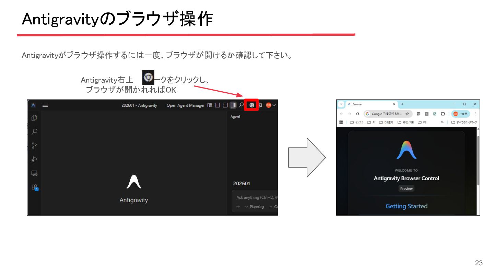The image size is (494, 278).
Task: Click the Agent panel label
Action: [235, 117]
